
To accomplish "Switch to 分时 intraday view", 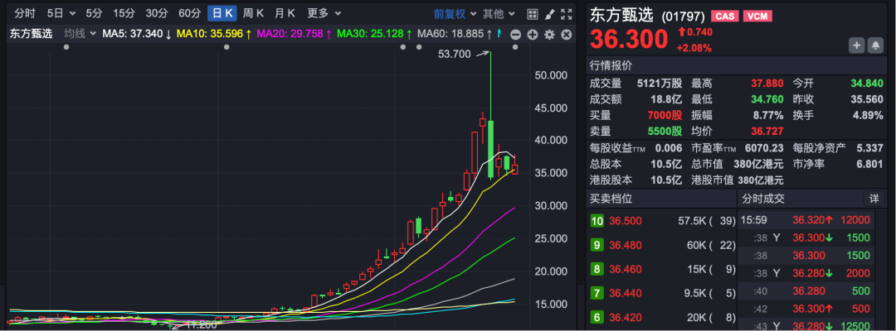I will point(25,13).
